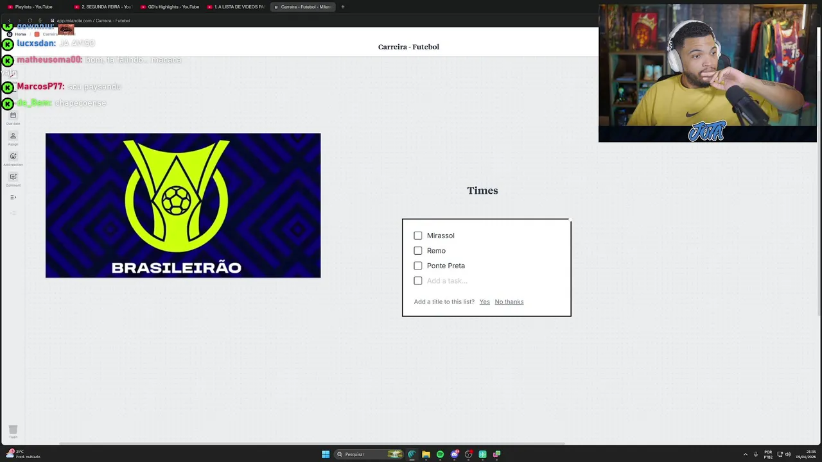Click No thanks on title prompt
This screenshot has width=822, height=462.
(509, 302)
